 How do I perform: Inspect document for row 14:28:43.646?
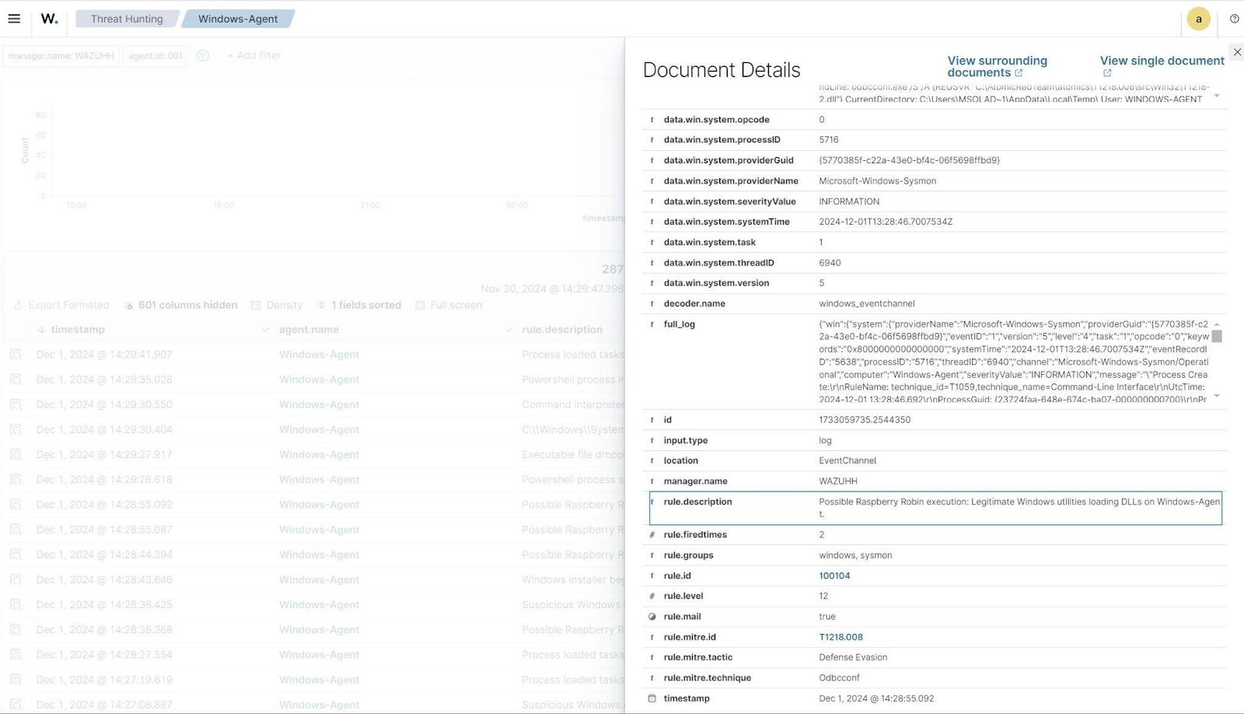point(16,579)
